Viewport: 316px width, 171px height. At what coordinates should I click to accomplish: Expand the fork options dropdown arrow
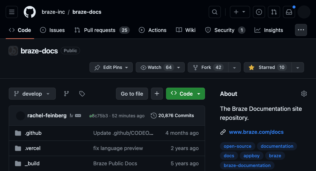point(234,67)
